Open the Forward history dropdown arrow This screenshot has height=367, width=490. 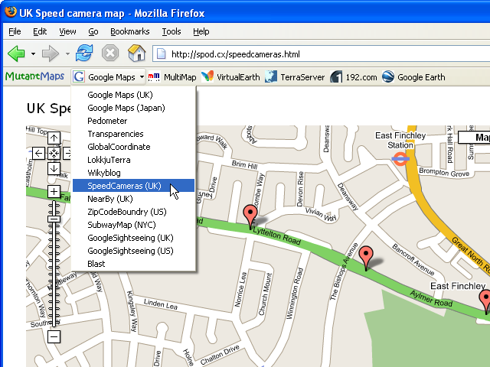tap(66, 54)
